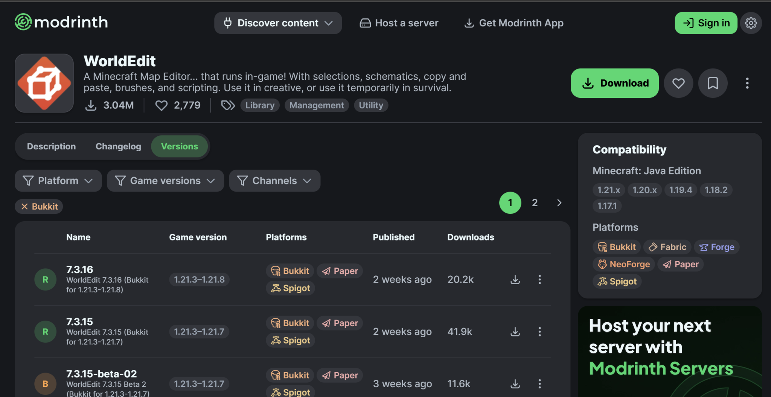
Task: Download version 7.3.16 via row icon
Action: (x=515, y=280)
